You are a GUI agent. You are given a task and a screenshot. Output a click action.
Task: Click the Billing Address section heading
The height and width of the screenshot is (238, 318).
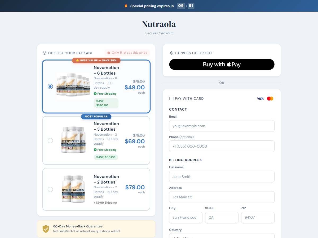[x=185, y=160]
